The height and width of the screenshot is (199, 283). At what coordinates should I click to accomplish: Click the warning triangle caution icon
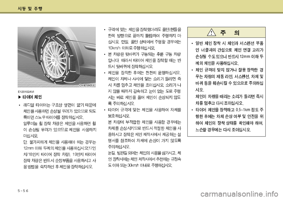pyautogui.click(x=211, y=32)
